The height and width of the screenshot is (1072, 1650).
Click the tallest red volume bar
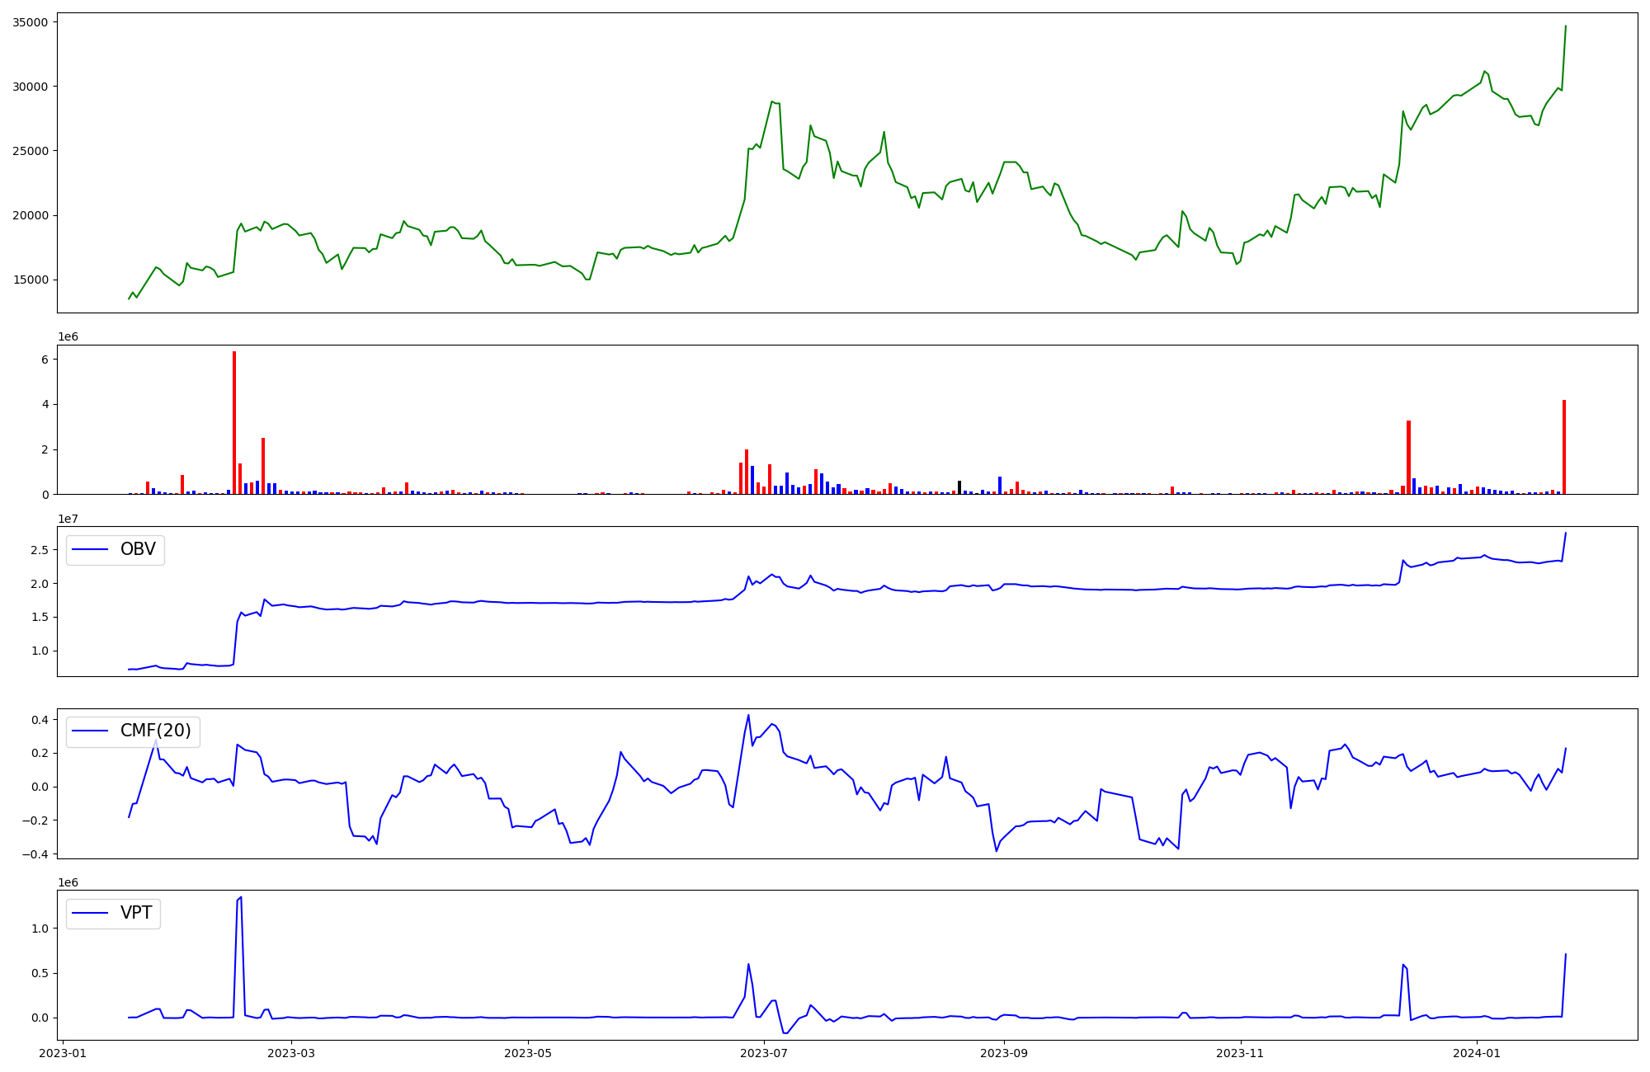[x=234, y=422]
